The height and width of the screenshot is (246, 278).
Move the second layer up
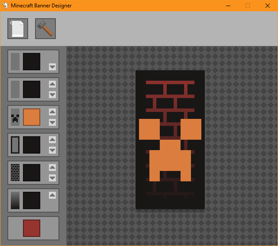coord(52,84)
